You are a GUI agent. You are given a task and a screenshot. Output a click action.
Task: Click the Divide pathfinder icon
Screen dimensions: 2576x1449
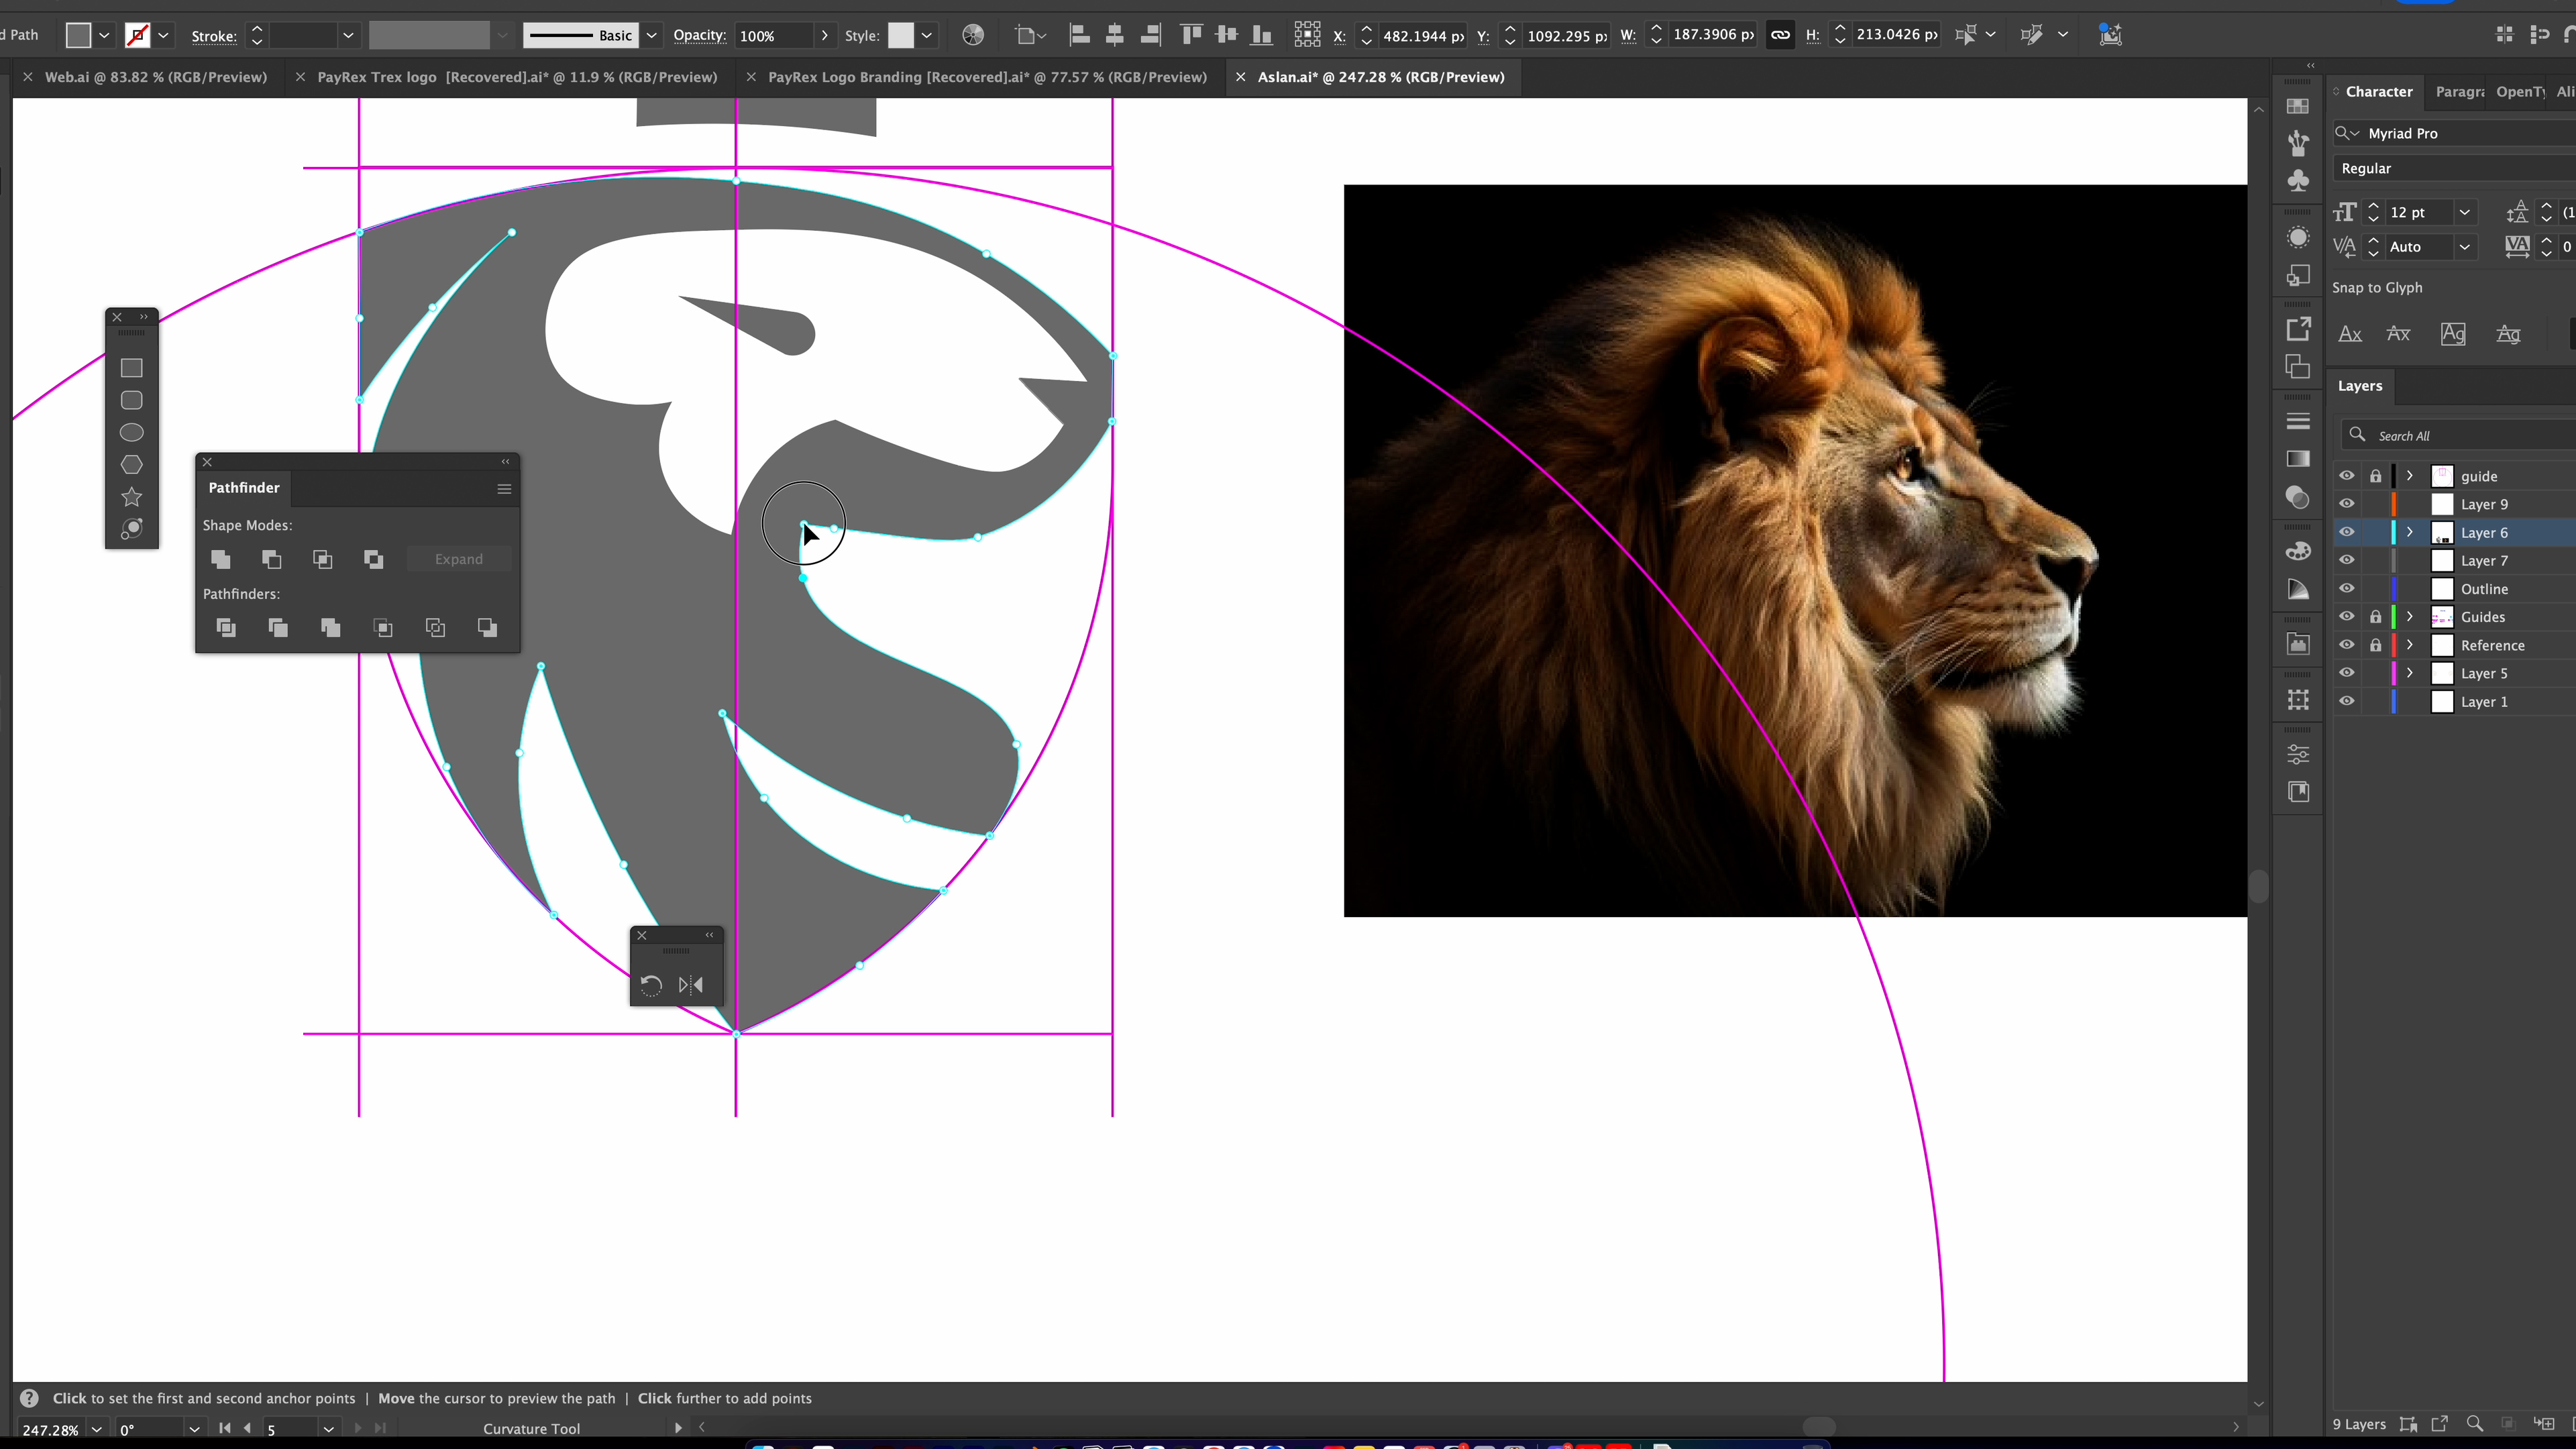click(x=226, y=627)
